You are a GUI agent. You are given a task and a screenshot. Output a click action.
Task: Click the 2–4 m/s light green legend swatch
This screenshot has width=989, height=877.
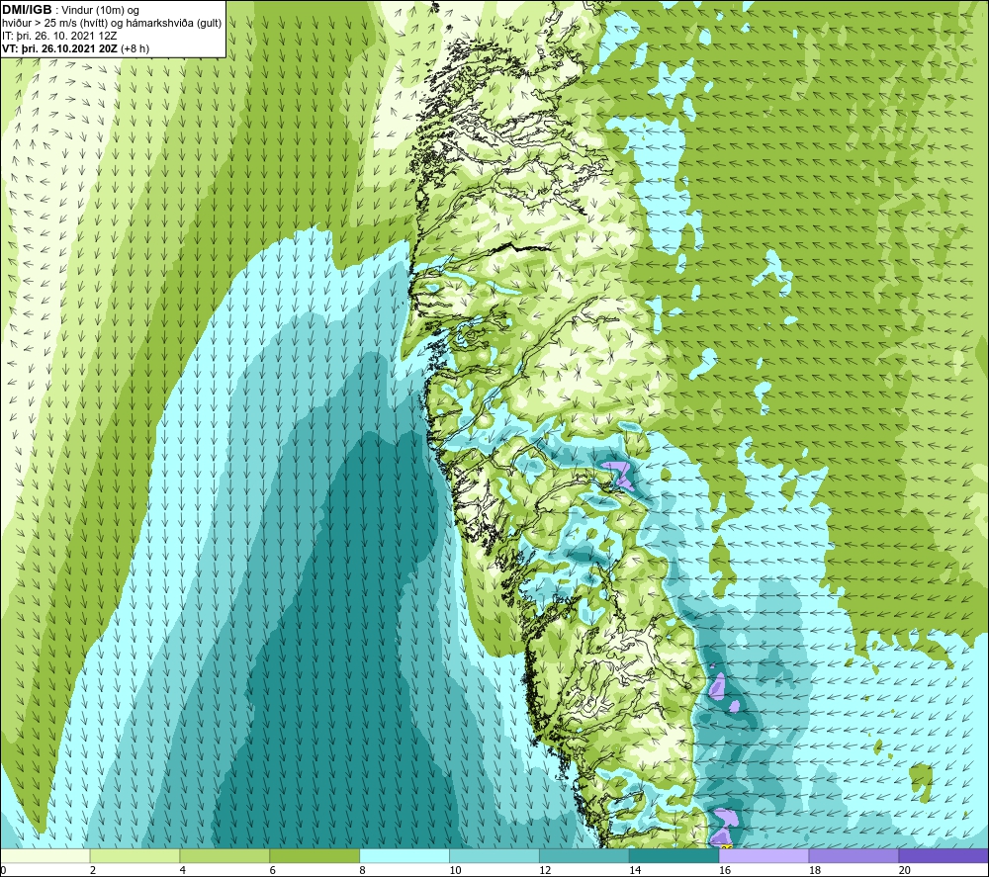coord(135,855)
